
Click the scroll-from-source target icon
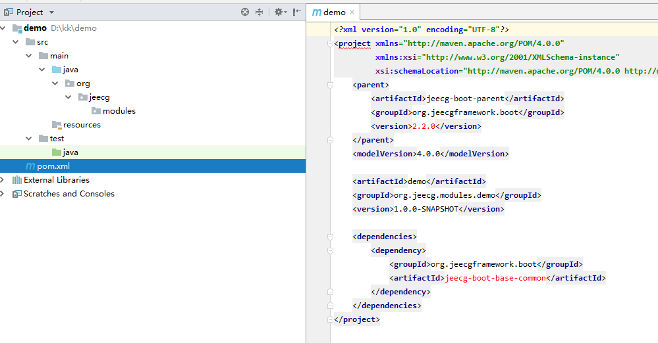coord(245,12)
